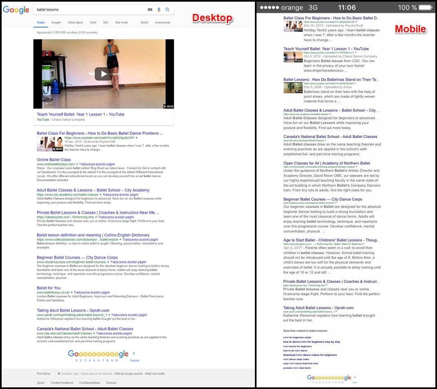Screen dimensions: 437x389
Task: Click the blue magnifier search icon
Action: [167, 10]
